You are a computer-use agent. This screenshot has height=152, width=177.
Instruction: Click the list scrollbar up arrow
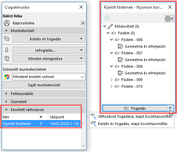point(83,123)
